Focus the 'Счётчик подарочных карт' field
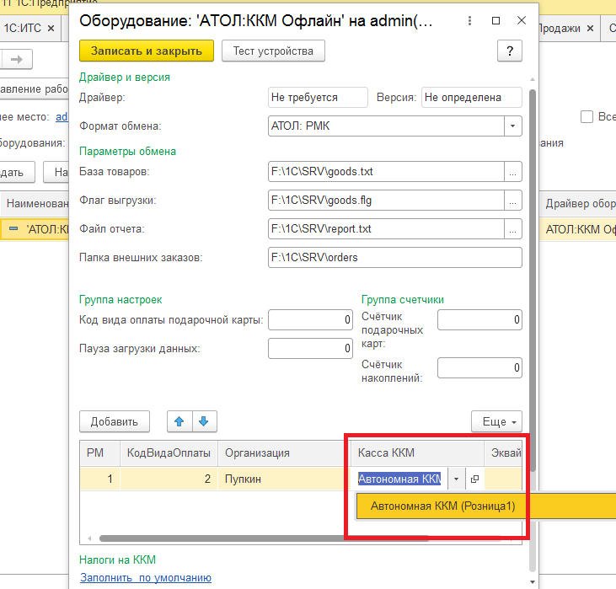 [479, 320]
